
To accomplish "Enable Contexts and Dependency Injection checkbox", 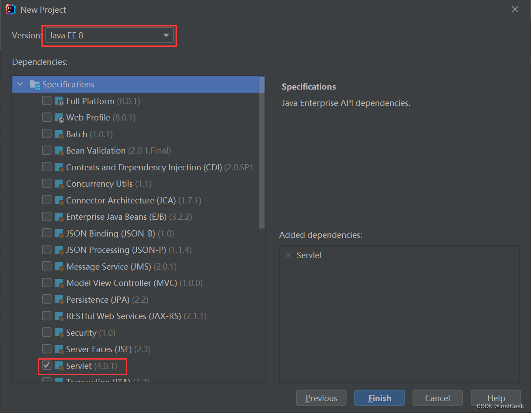I will 47,167.
